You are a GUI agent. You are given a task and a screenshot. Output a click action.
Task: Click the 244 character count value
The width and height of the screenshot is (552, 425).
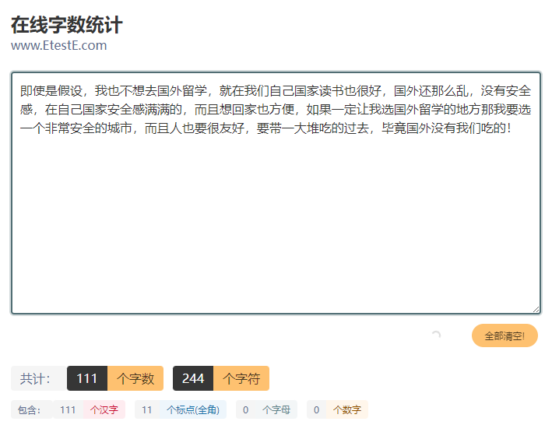(x=193, y=378)
